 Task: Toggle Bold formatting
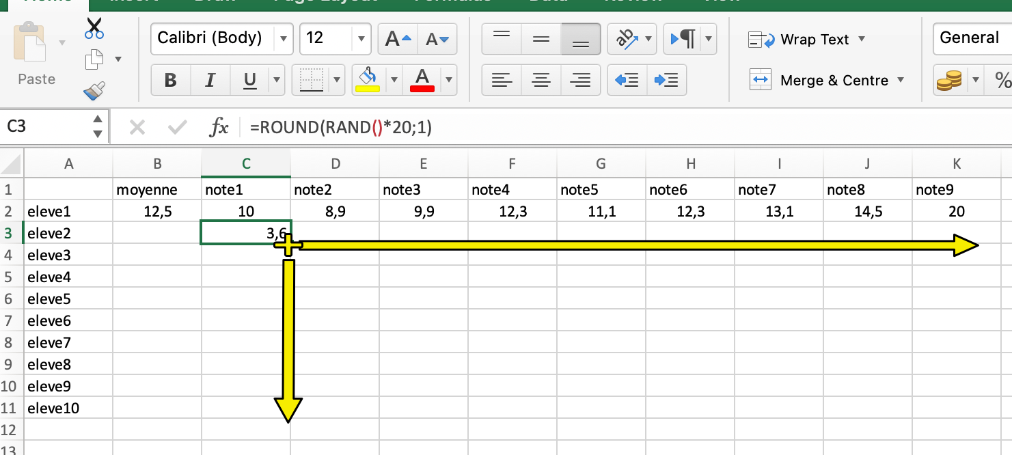(x=171, y=81)
